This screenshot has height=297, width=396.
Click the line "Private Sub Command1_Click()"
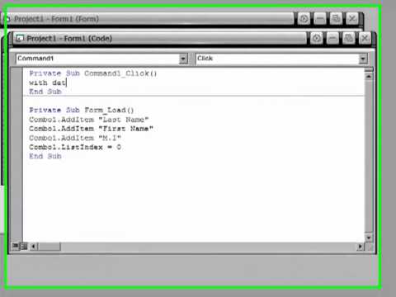93,73
